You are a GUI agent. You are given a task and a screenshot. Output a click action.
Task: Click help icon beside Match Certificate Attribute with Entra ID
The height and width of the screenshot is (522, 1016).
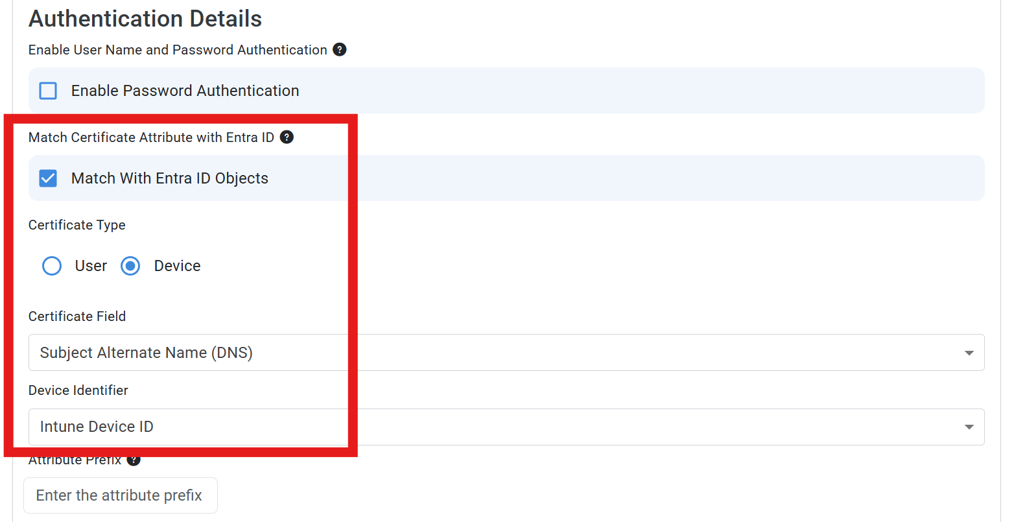[x=287, y=137]
